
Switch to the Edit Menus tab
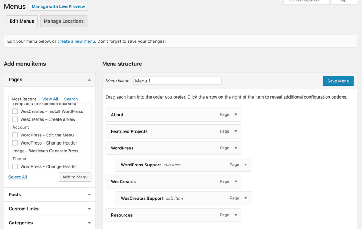click(x=22, y=21)
